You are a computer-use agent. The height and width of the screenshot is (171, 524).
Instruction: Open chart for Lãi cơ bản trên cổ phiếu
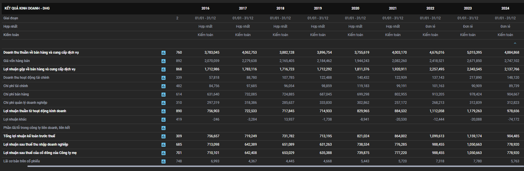point(164,161)
